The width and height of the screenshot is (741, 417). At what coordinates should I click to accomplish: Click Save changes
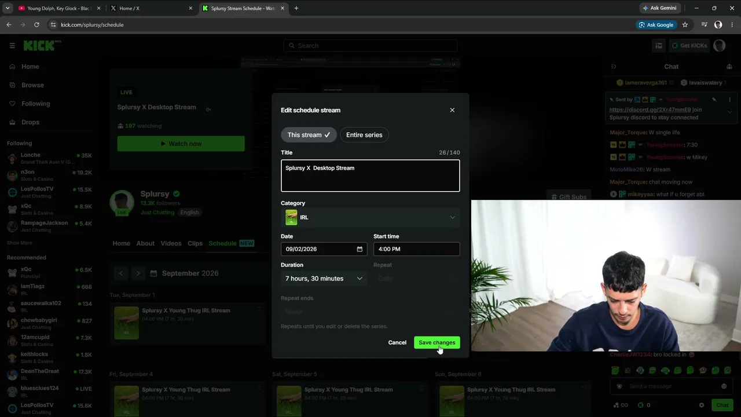[437, 342]
